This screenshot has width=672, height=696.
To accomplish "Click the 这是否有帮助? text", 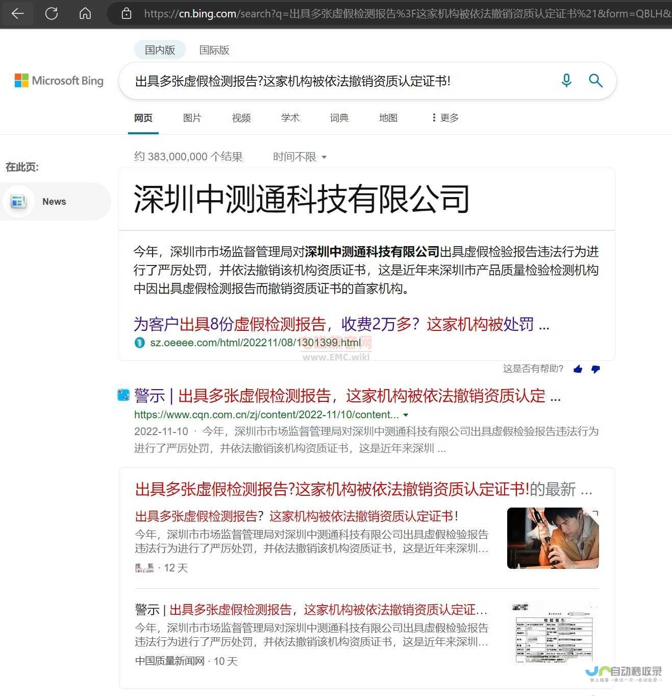I will [x=533, y=369].
